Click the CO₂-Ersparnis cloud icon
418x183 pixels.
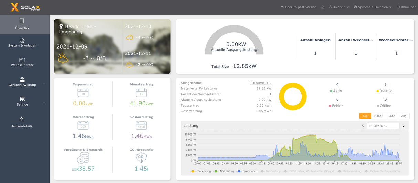tap(142, 158)
